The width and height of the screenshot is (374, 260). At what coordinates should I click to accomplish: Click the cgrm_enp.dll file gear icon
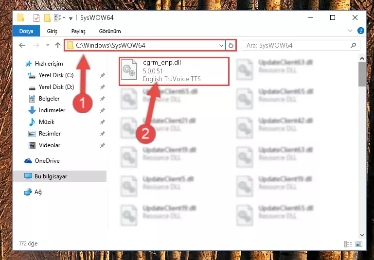(129, 70)
